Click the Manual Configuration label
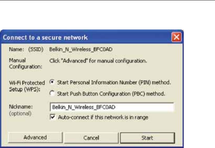215x148 pixels. 25,63
